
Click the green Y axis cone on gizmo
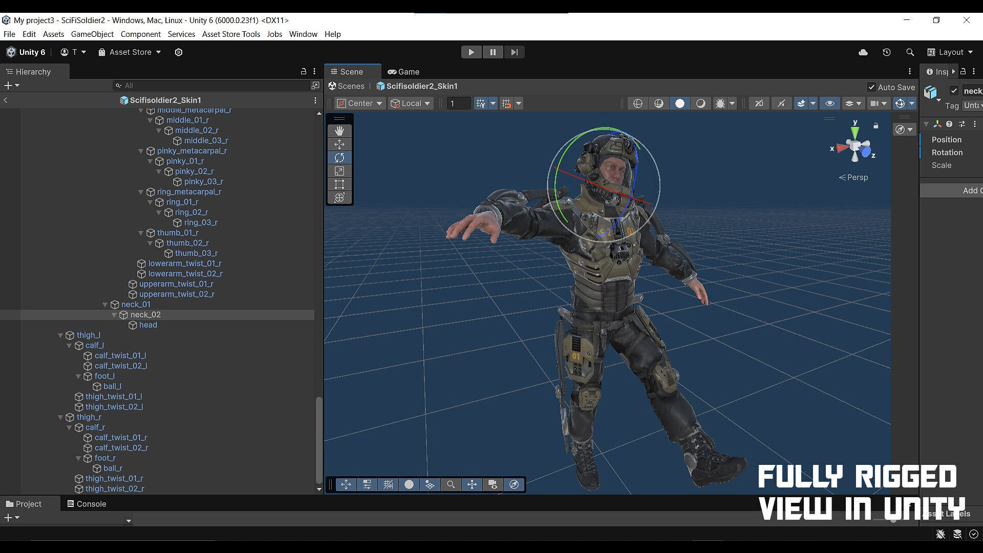[x=854, y=132]
